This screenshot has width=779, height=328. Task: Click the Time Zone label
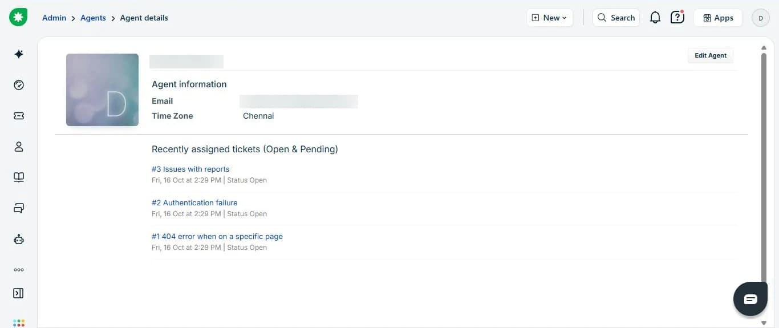(172, 116)
